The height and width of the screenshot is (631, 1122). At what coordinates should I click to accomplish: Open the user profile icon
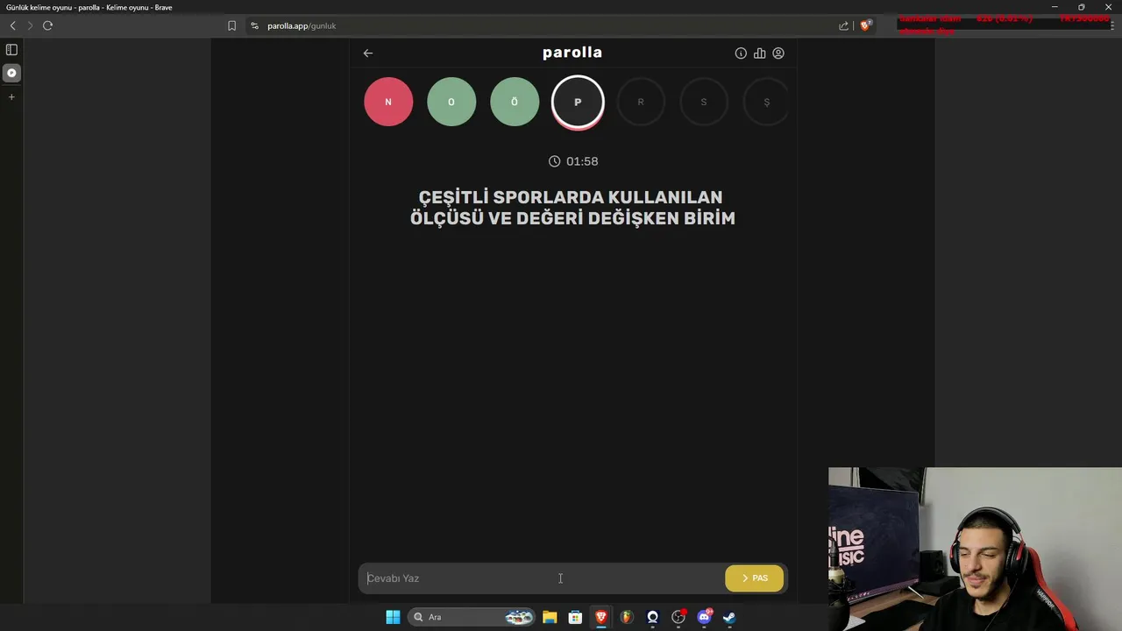click(x=778, y=53)
